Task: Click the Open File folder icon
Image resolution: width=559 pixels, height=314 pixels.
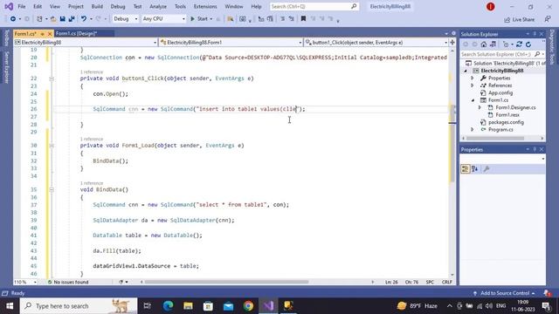Action: point(53,19)
